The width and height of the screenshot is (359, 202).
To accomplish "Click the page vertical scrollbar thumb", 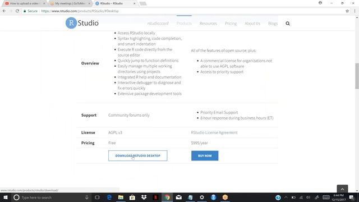I will [357, 76].
